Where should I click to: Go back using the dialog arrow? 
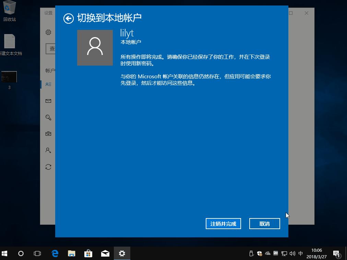(x=68, y=19)
